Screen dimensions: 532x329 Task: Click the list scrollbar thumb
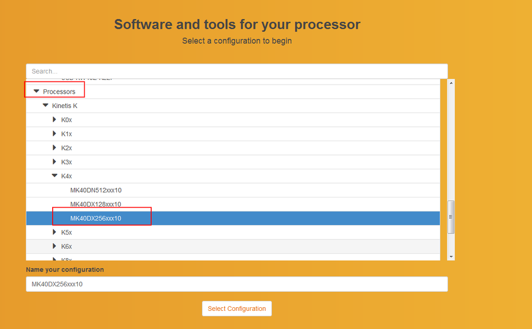pos(451,217)
